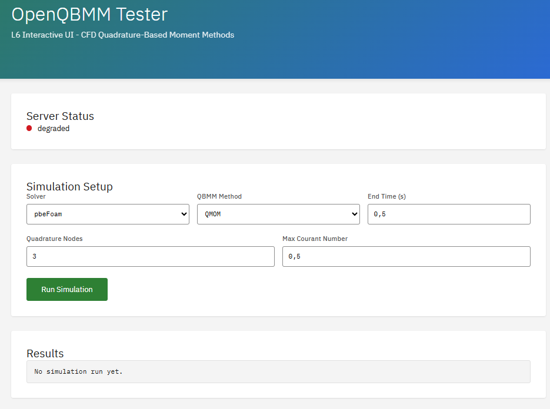Click the Server Status heading
Screen dimensions: 550x409
click(x=60, y=116)
